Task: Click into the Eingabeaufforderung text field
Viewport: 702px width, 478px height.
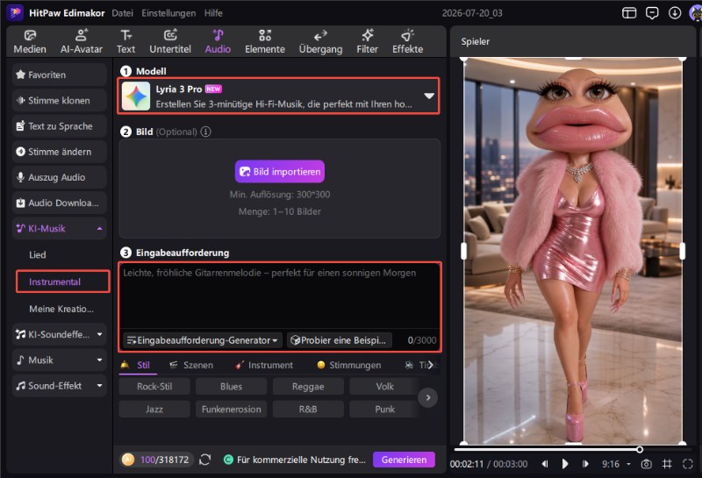Action: 279,296
